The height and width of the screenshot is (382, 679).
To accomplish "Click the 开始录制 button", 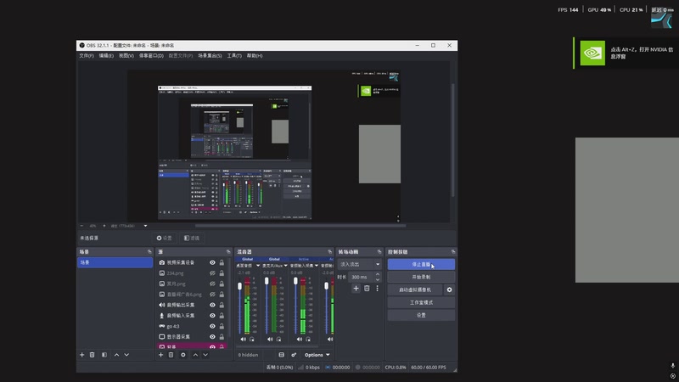I will click(421, 277).
